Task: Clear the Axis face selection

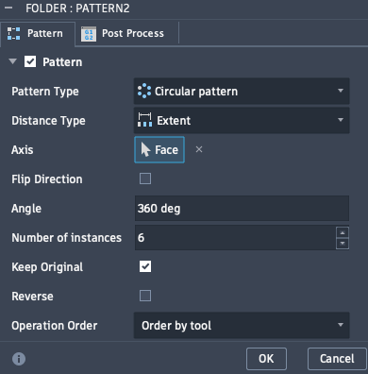Action: [x=199, y=149]
